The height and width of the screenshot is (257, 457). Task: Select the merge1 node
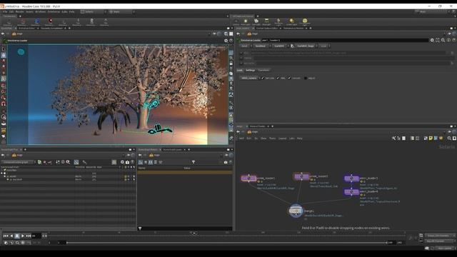pyautogui.click(x=296, y=211)
